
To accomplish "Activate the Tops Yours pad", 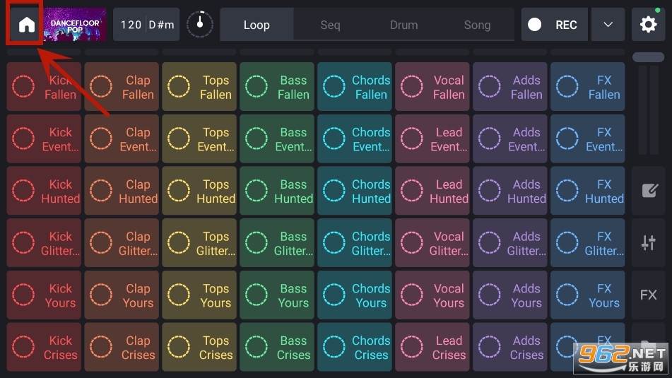I will [199, 295].
